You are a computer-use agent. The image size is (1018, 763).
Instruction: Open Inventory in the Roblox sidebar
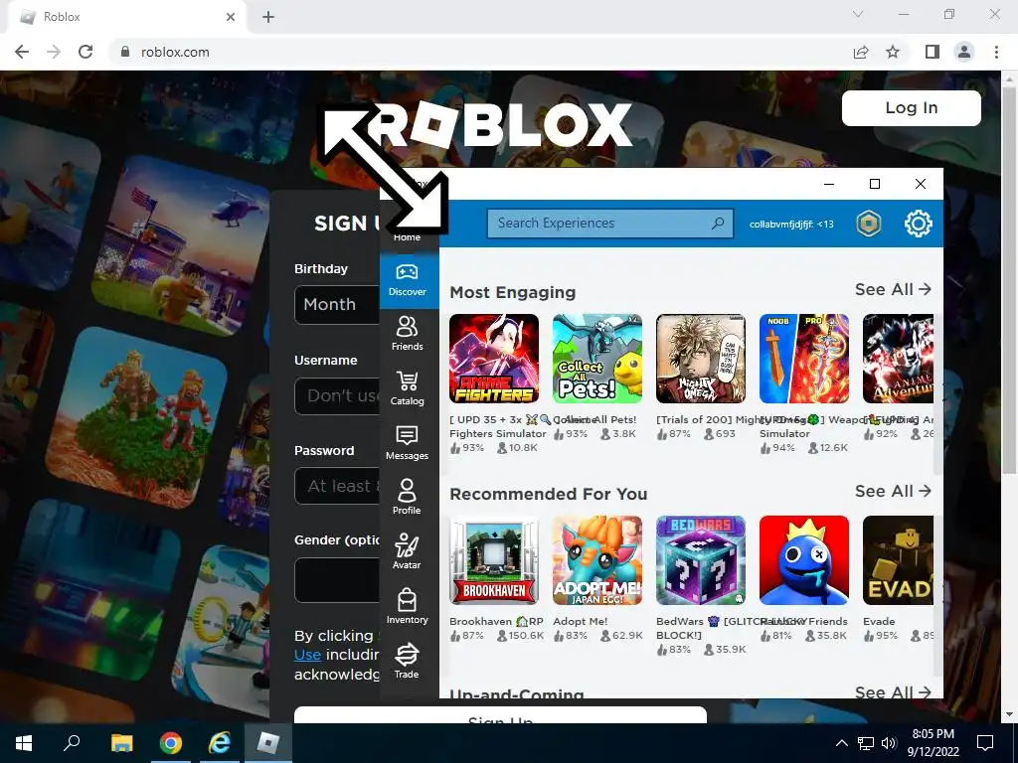(x=407, y=607)
